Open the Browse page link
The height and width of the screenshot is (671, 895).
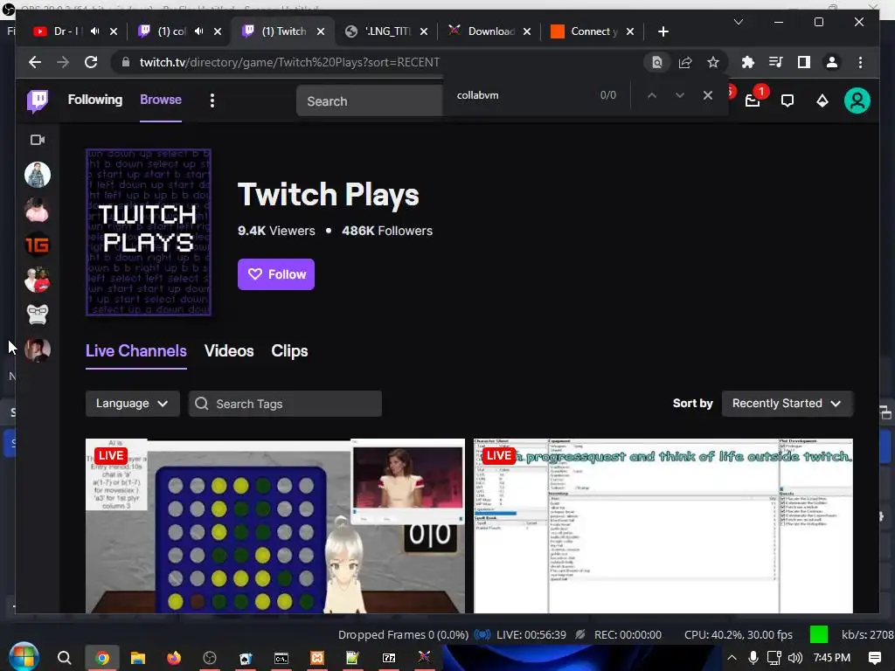pos(161,100)
